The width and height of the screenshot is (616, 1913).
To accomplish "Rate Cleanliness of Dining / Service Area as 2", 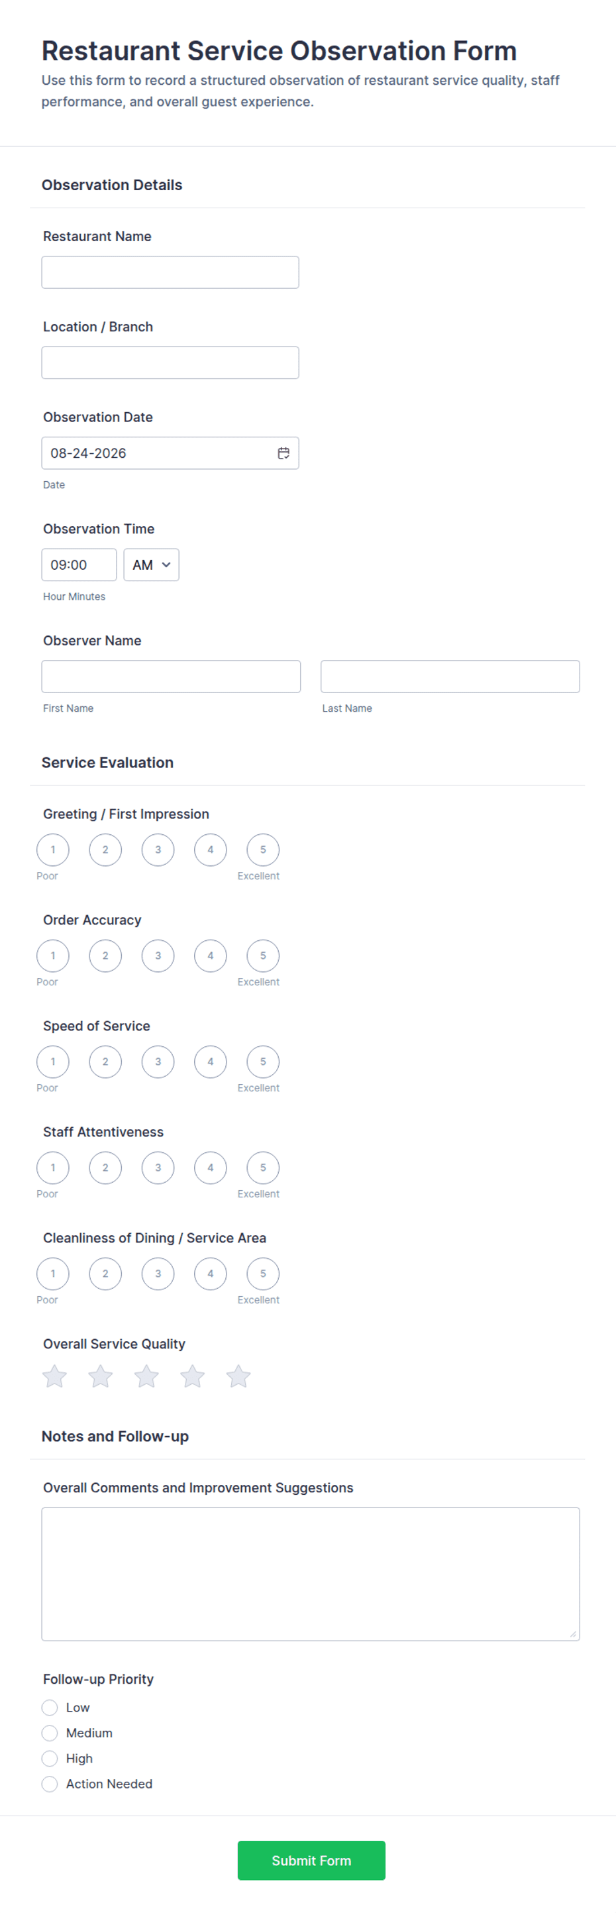I will coord(105,1274).
